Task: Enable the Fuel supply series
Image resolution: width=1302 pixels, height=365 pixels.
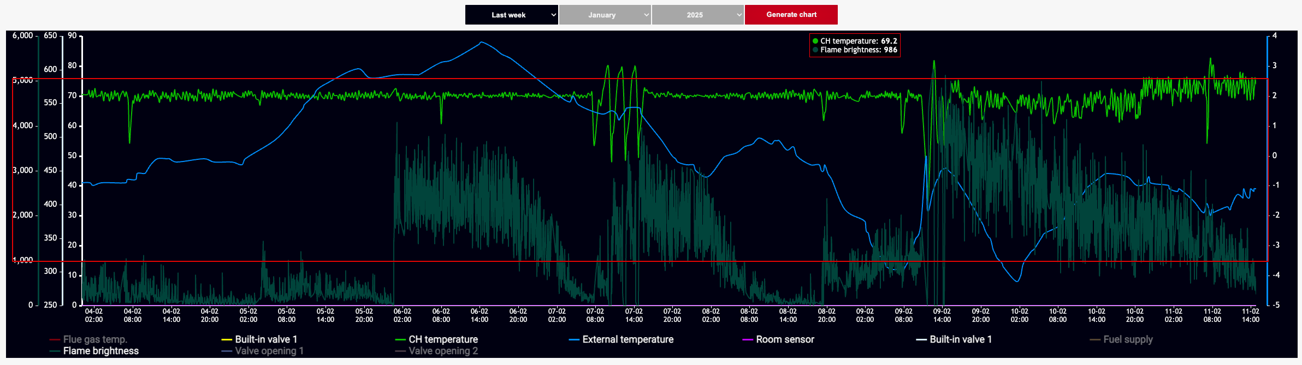Action: click(1127, 339)
